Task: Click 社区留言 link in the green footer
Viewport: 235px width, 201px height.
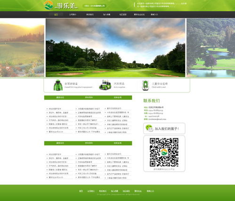Action: [x=126, y=191]
